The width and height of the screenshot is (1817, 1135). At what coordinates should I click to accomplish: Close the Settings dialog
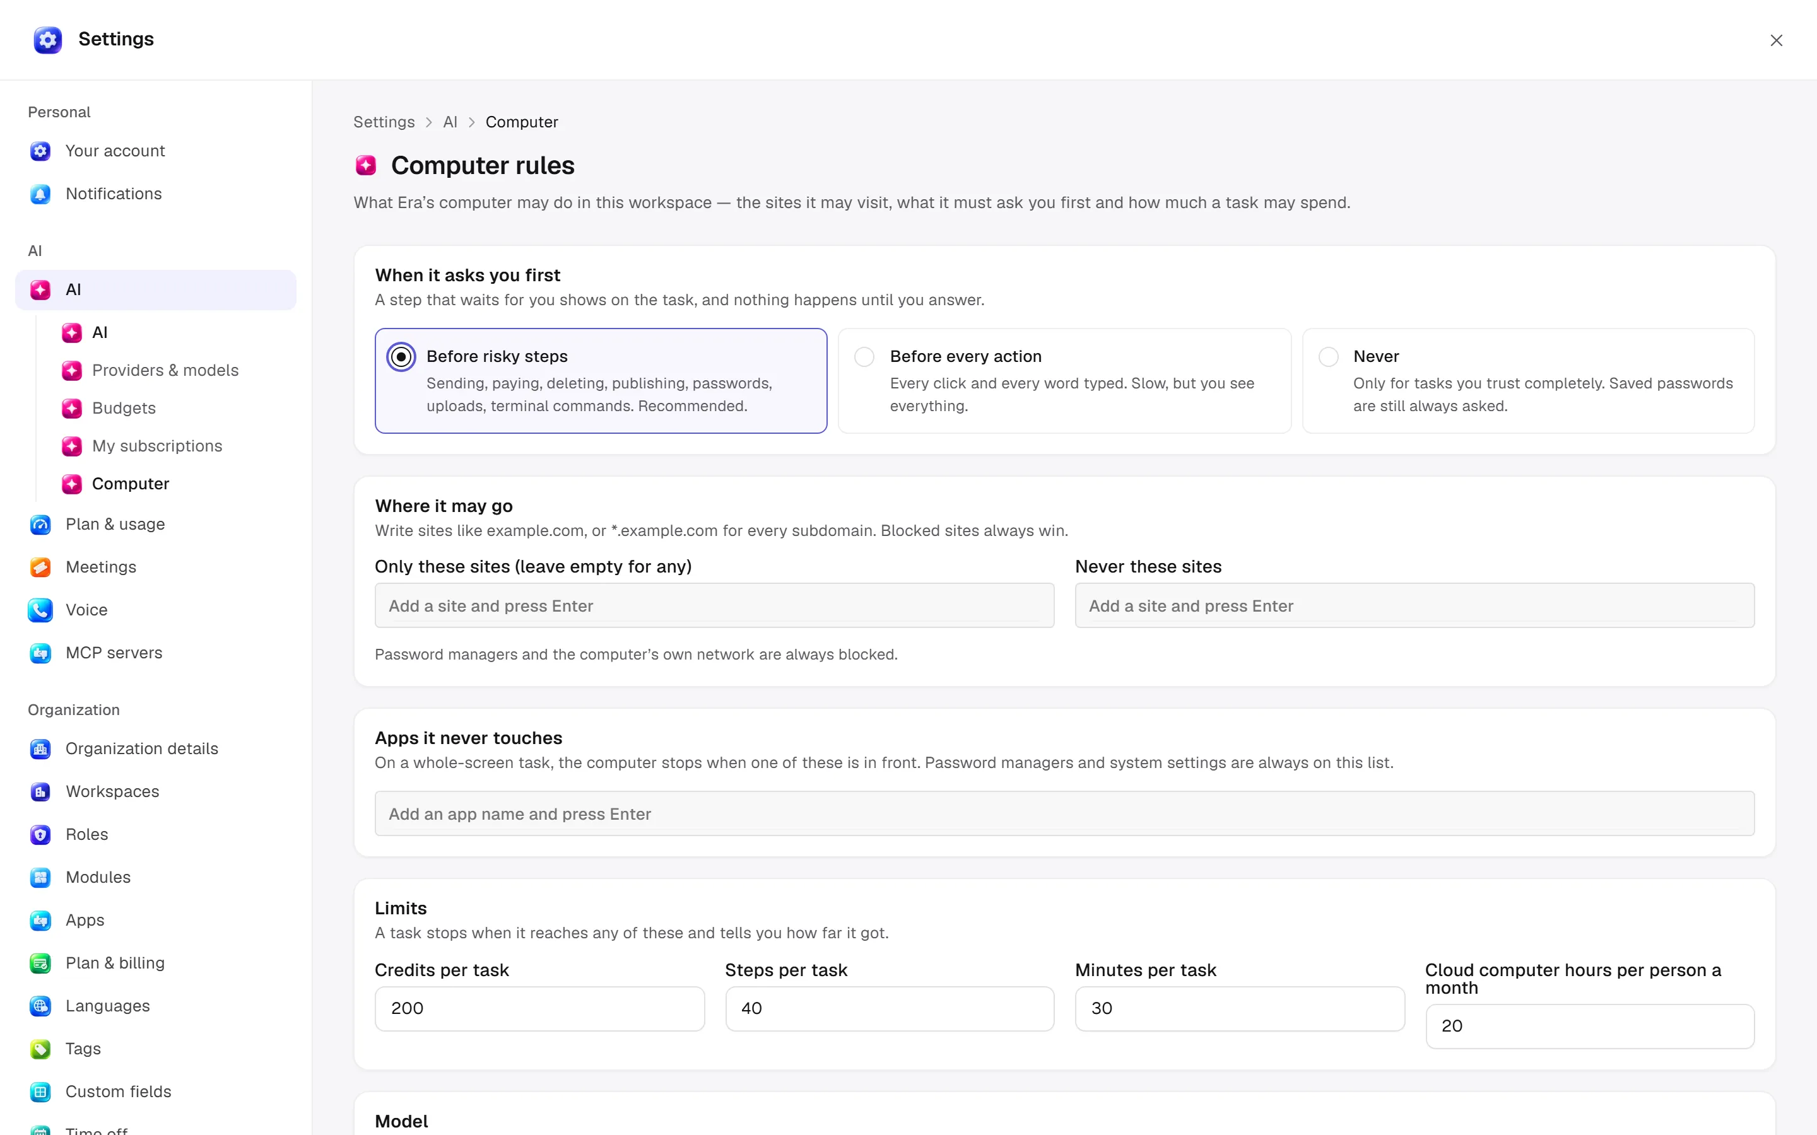tap(1776, 40)
